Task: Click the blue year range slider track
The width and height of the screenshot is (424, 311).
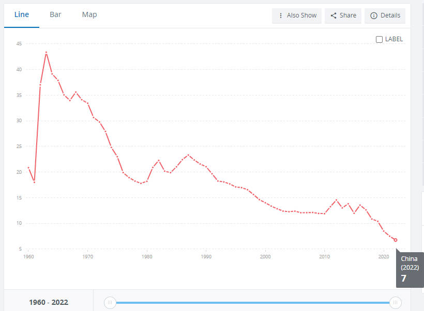Action: click(253, 303)
